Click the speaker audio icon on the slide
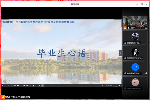 pos(6,81)
